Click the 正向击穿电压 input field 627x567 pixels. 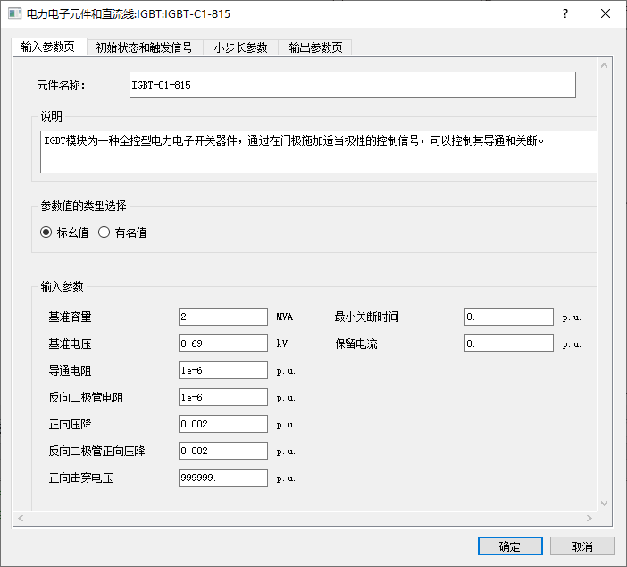click(223, 478)
